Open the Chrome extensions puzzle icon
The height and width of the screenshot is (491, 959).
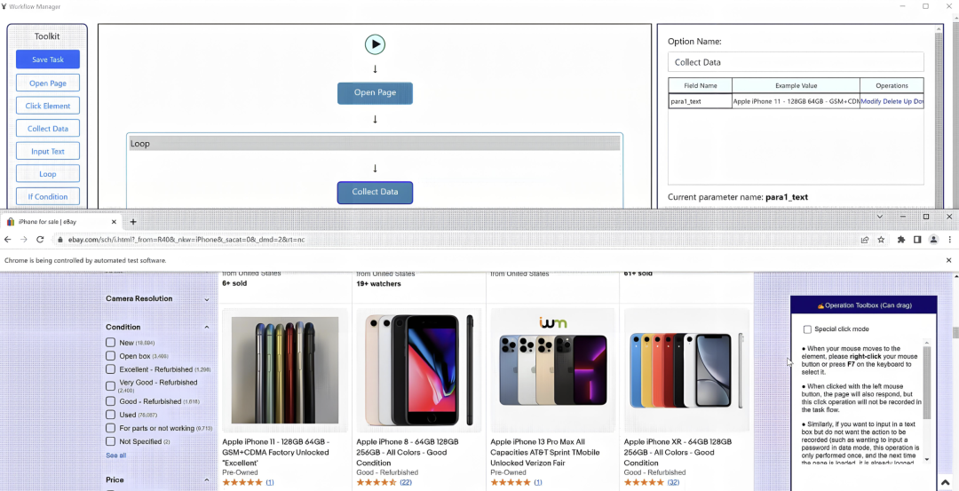click(901, 240)
